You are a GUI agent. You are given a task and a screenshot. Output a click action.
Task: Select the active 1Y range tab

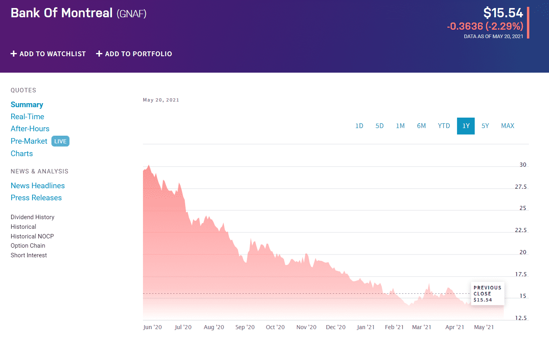pos(466,126)
